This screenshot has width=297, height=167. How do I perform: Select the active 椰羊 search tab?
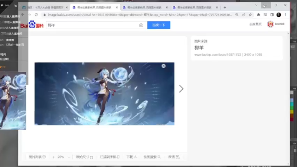tap(94, 7)
